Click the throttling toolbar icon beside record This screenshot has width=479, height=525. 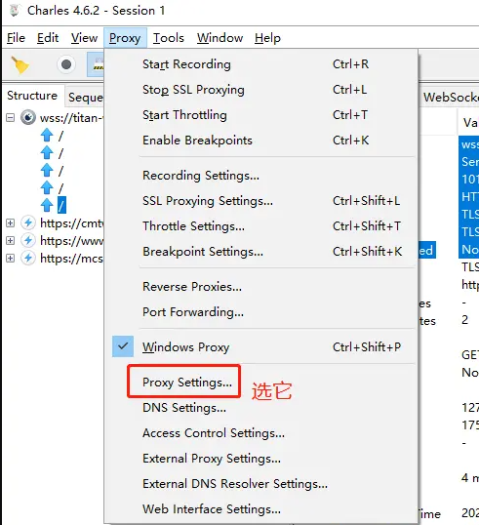(x=96, y=64)
